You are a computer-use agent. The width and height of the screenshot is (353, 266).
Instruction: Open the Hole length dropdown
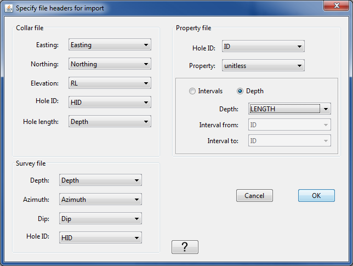coord(110,121)
